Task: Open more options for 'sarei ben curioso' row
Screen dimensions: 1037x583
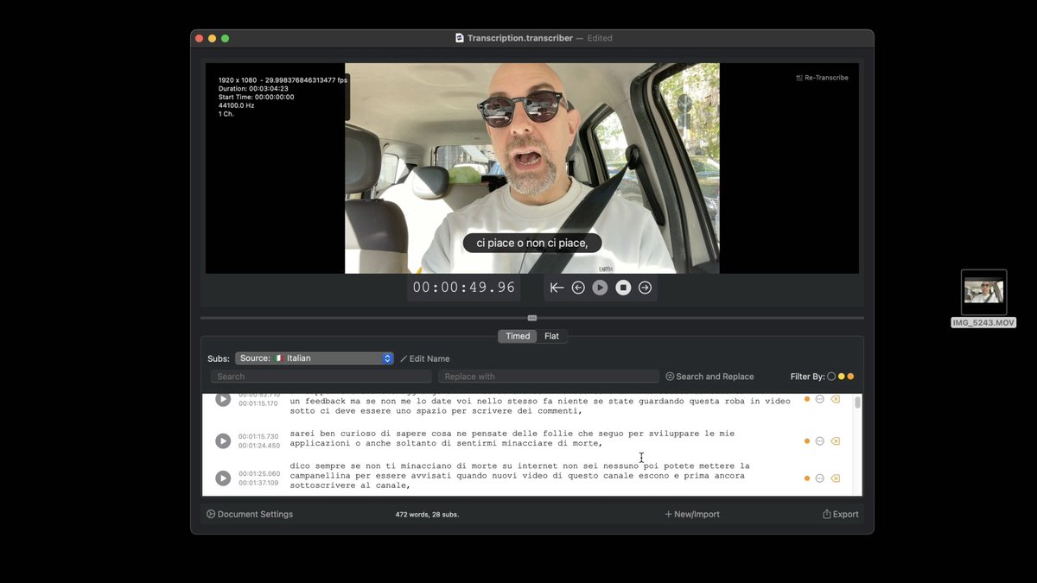Action: pos(820,441)
